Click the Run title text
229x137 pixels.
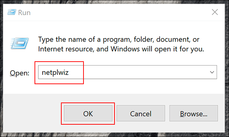pos(24,13)
